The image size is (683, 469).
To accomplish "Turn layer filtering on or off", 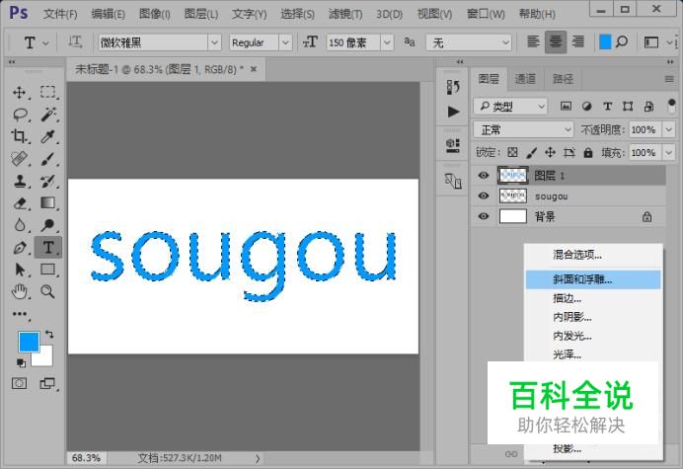I will (671, 106).
